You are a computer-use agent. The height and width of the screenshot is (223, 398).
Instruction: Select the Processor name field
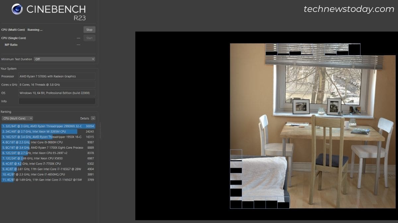(57, 76)
